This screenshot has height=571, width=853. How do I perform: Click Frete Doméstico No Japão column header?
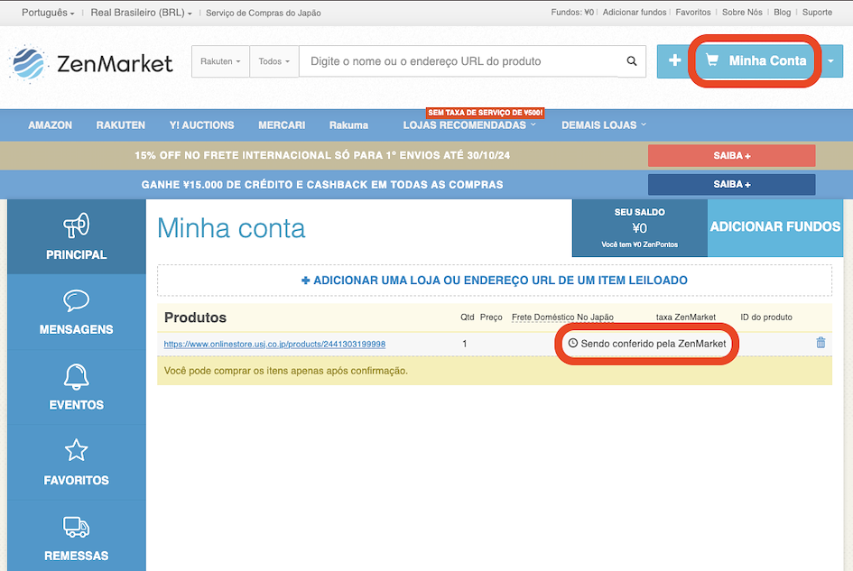562,317
